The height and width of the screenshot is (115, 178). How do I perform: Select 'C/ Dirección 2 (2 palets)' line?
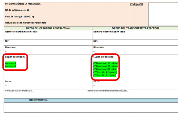[x=106, y=66]
